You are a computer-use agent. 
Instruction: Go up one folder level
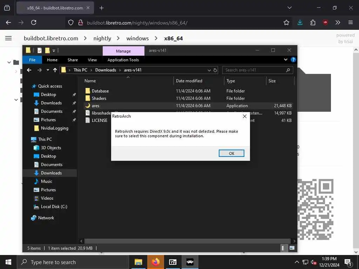55,70
